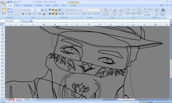The height and width of the screenshot is (103, 172).
Task: Go to the Formulas tab
Action: 39,5
